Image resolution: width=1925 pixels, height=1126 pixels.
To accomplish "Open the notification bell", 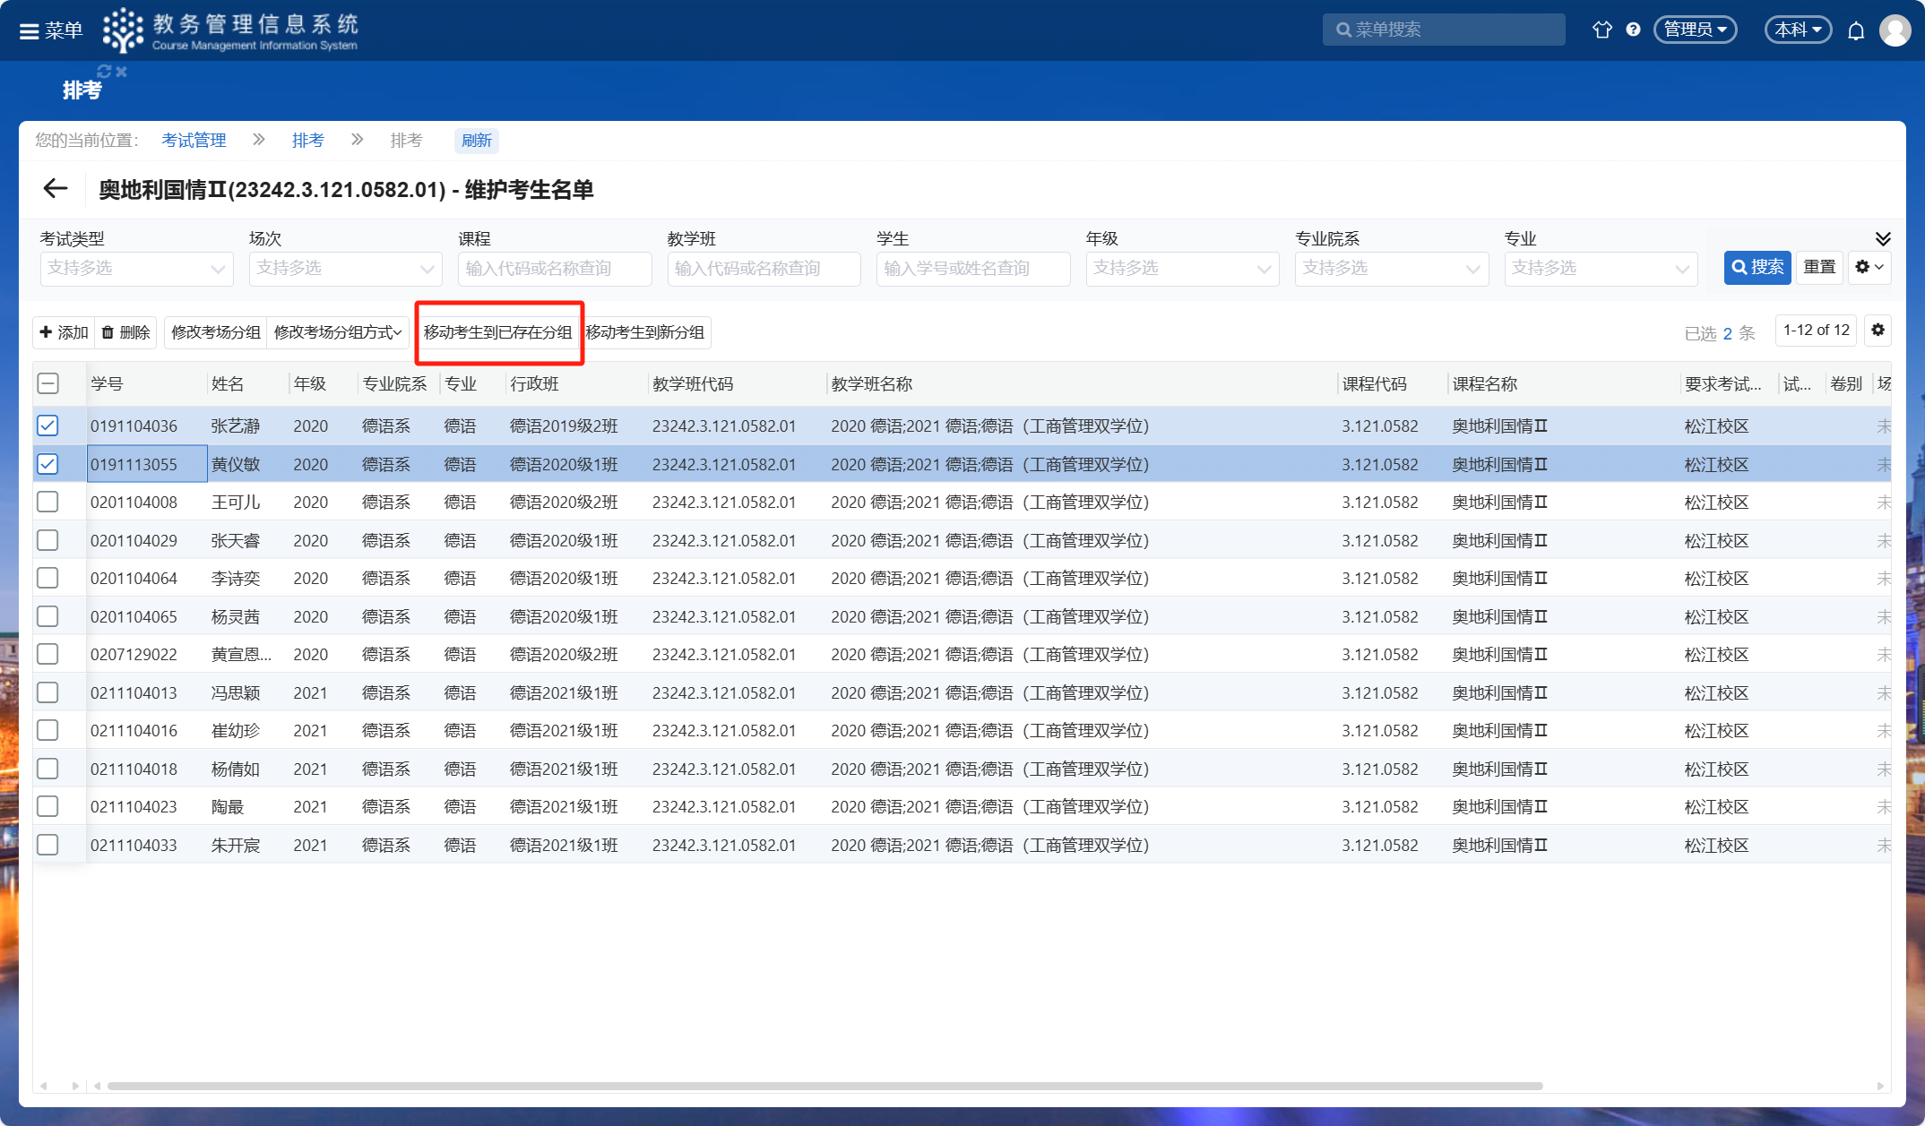I will pyautogui.click(x=1856, y=30).
